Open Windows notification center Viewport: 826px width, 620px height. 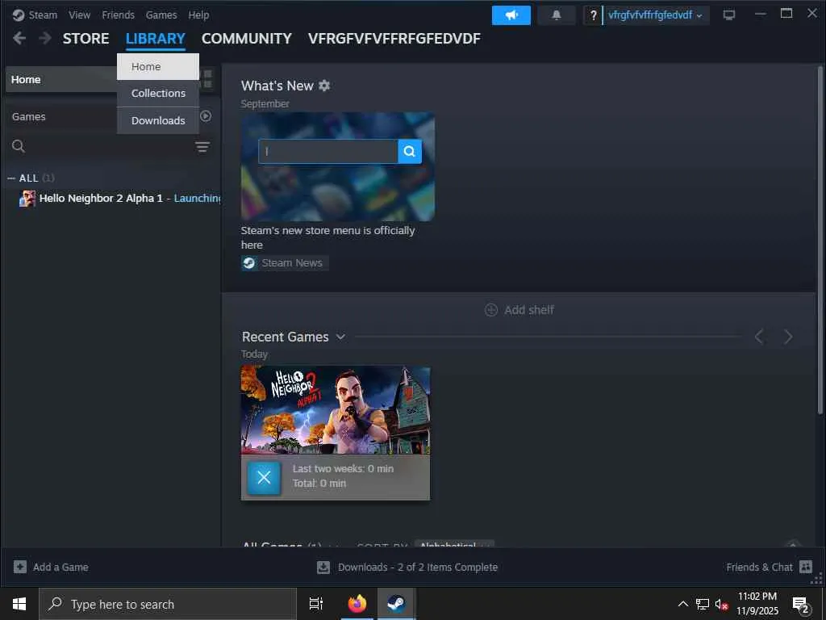click(801, 604)
